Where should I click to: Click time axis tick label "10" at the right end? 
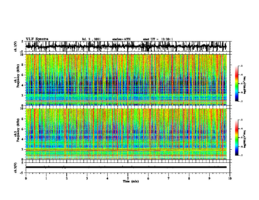tap(230, 178)
